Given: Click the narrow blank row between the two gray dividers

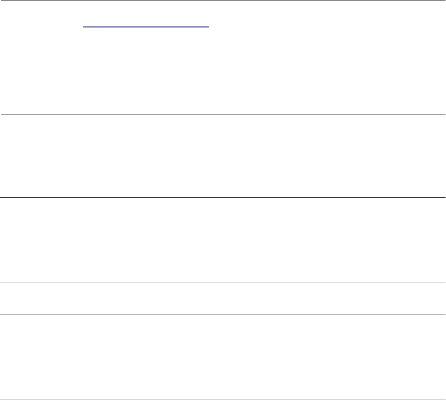Looking at the screenshot, I should tap(223, 298).
